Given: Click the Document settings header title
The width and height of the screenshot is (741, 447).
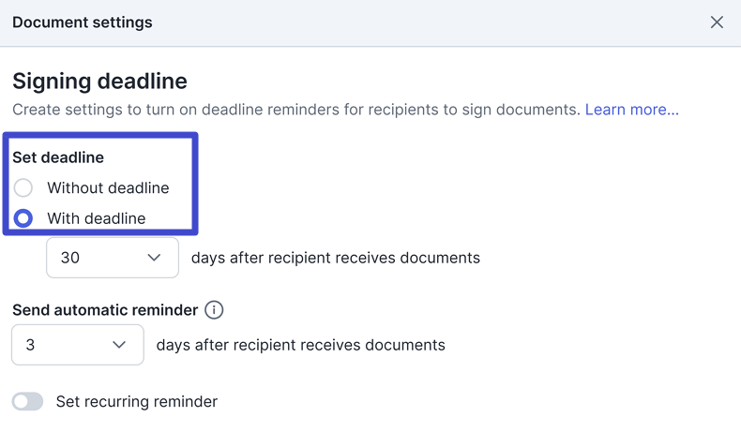Looking at the screenshot, I should [x=83, y=22].
